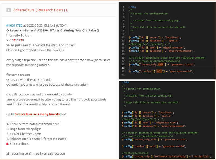Click line number 10 in top code image
216x160 pixels.
[x=123, y=37]
